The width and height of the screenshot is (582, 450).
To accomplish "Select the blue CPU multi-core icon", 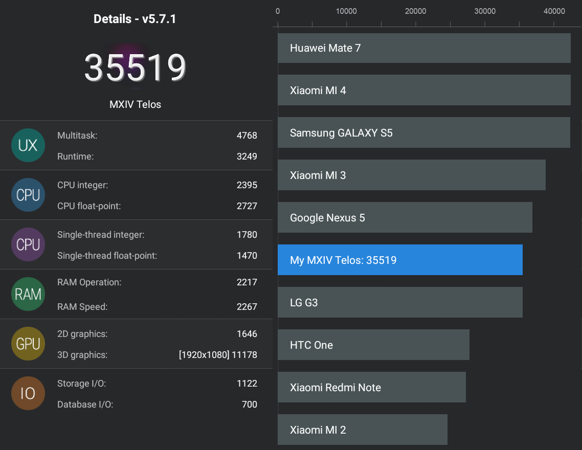I will pyautogui.click(x=28, y=195).
